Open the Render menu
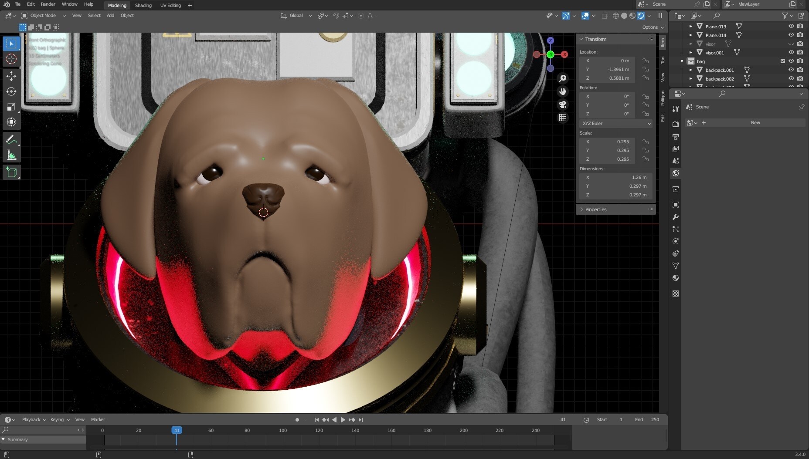Viewport: 809px width, 459px height. pos(48,4)
